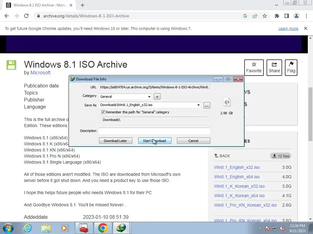313x234 pixels.
Task: Open network tray icon
Action: pos(275,228)
